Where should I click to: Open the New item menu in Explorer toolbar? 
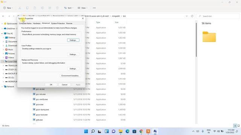(8, 8)
